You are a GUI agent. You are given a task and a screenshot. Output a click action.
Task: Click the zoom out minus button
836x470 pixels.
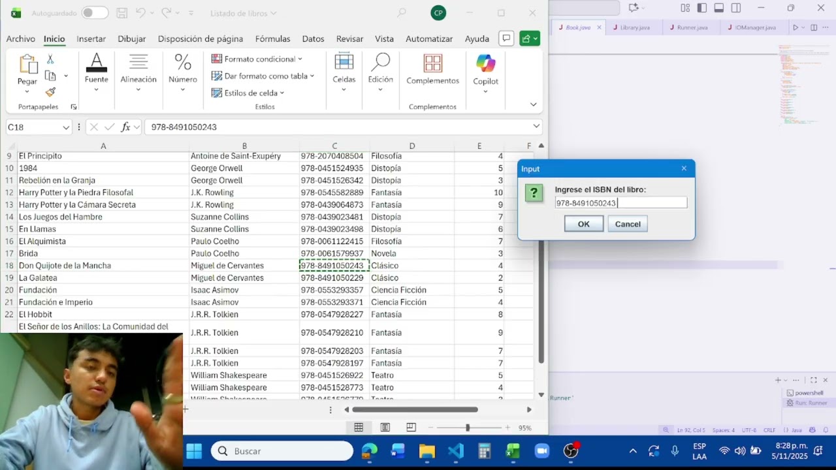click(x=429, y=428)
